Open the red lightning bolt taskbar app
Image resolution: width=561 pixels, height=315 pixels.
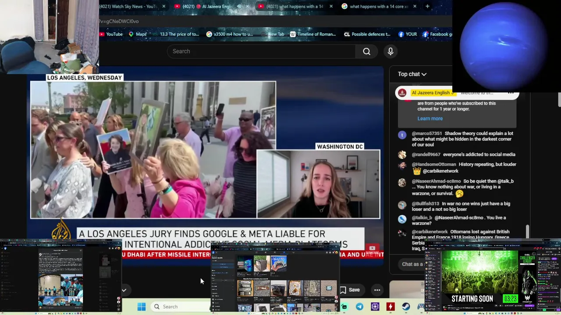[390, 307]
